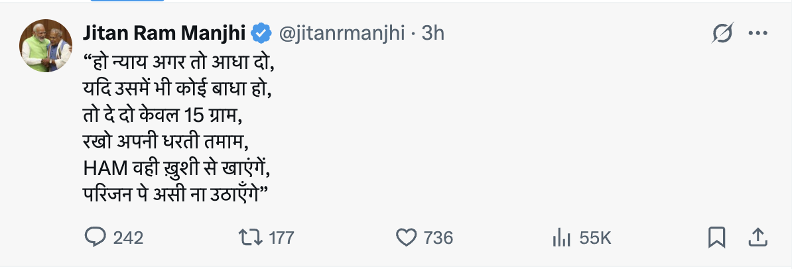Bookmark this post by Jitan Ram Manjhi
Screen dimensions: 792x269
(717, 237)
